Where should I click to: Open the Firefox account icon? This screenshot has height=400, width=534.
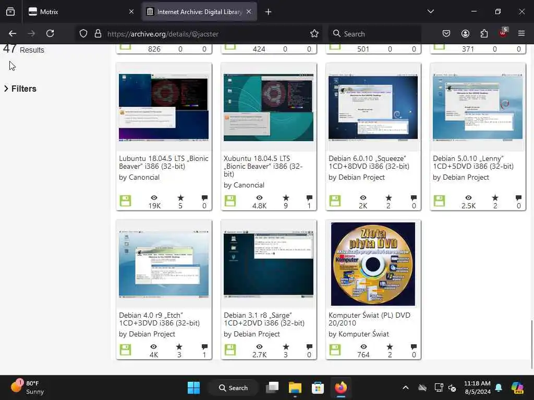click(x=465, y=33)
